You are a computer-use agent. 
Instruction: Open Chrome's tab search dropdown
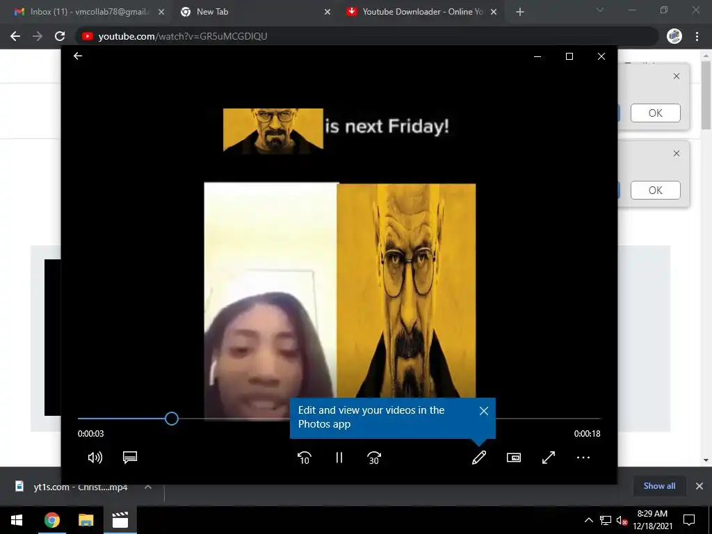600,10
